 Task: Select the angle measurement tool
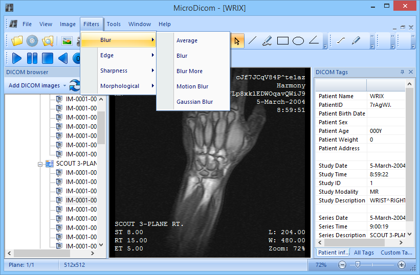coord(314,40)
